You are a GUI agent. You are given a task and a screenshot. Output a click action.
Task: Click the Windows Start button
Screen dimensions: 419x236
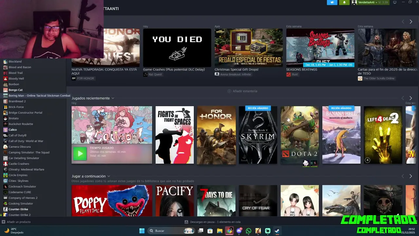coord(142,231)
